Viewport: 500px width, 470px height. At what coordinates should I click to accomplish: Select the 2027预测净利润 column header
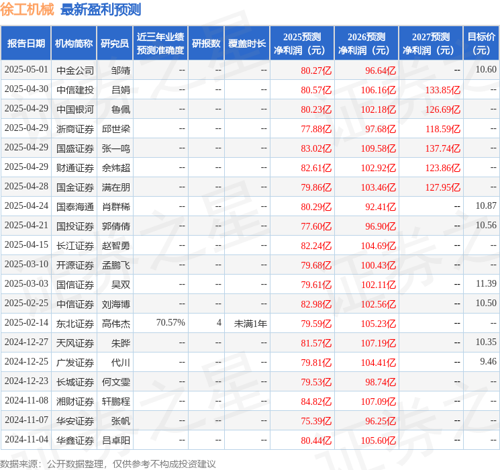(x=431, y=43)
